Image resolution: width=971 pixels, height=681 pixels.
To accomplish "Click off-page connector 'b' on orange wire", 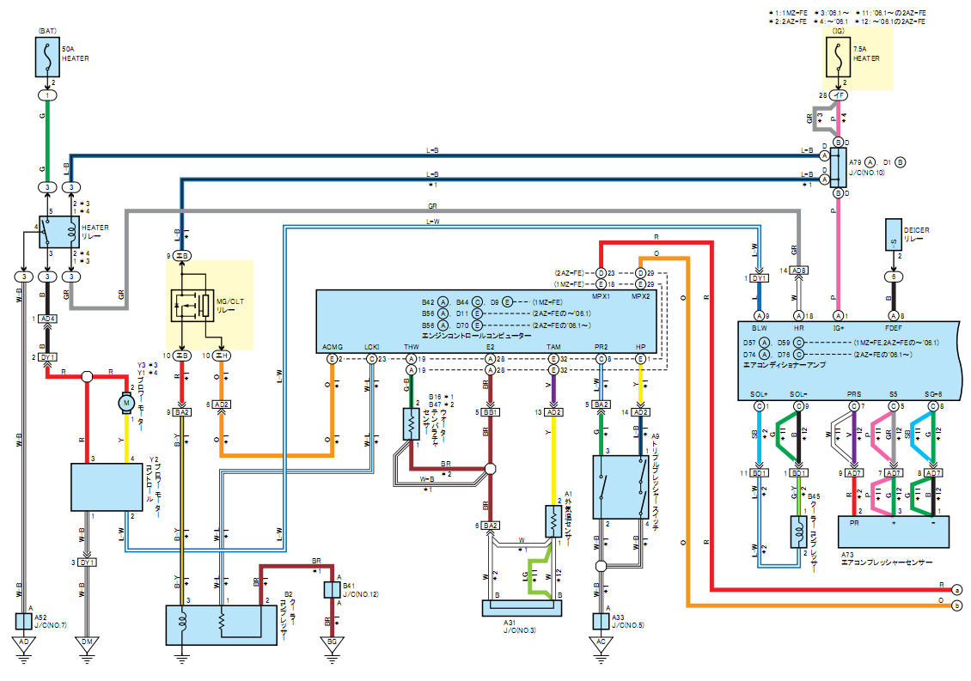I will point(956,605).
